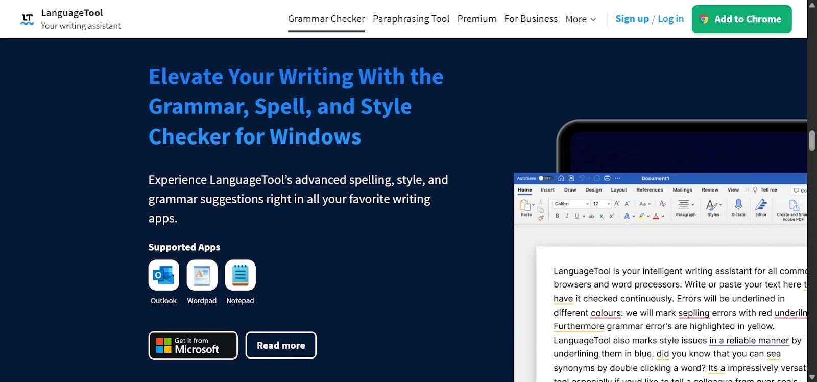
Task: Go to the Premium page
Action: pyautogui.click(x=476, y=19)
